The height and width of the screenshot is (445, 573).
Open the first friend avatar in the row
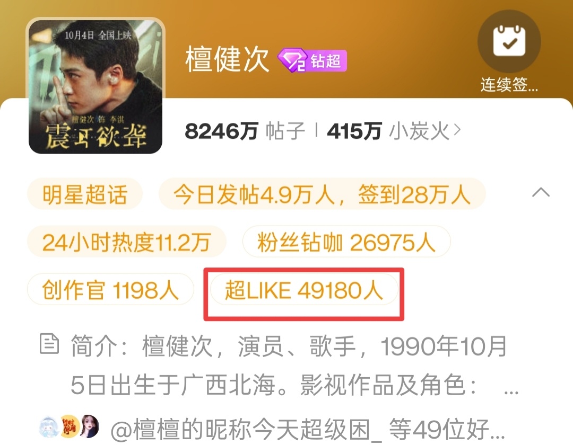(49, 426)
